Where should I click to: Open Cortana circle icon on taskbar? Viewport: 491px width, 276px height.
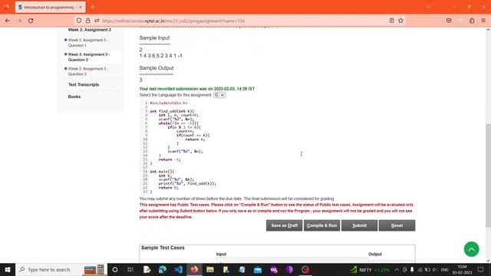point(115,269)
